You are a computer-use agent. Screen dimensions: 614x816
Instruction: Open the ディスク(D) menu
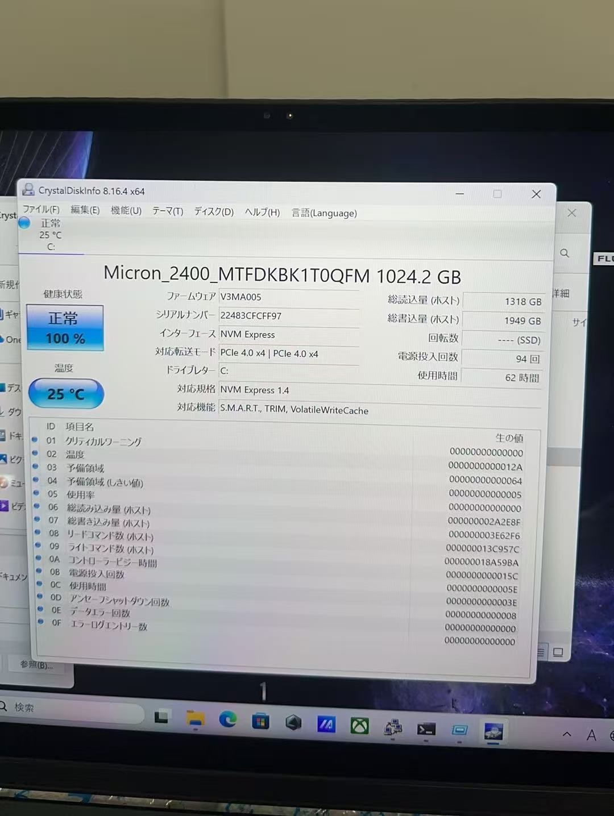[x=213, y=211]
